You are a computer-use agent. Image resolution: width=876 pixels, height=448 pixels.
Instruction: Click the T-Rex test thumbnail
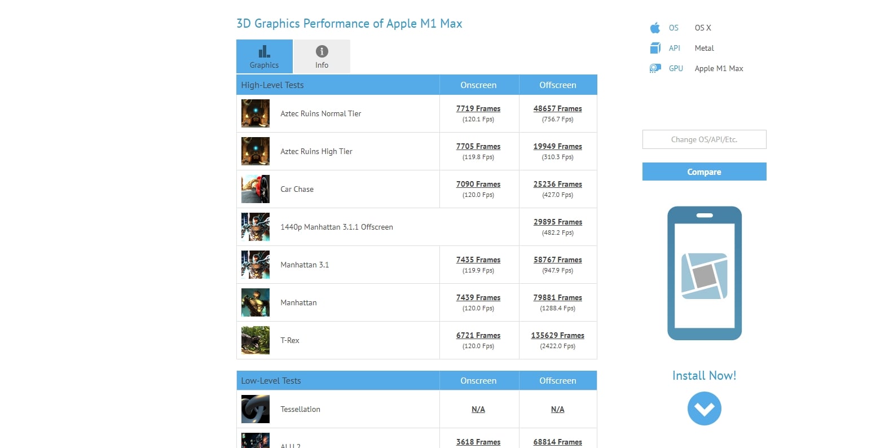click(256, 340)
